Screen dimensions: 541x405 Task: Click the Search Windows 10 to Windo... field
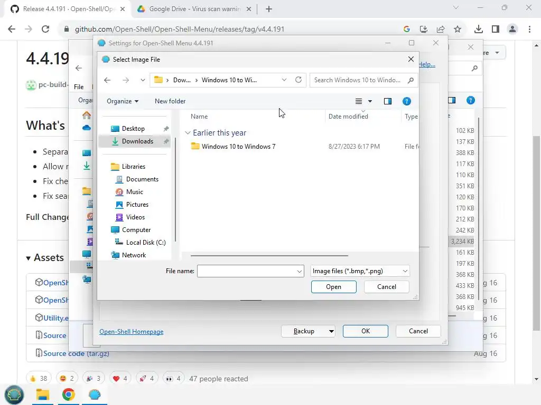(x=358, y=80)
